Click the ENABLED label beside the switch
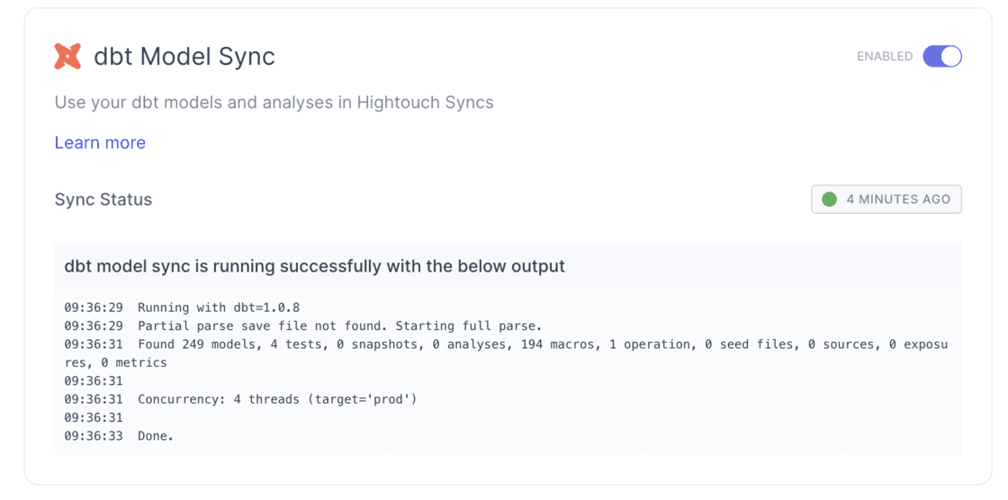The width and height of the screenshot is (1008, 500). [x=884, y=57]
